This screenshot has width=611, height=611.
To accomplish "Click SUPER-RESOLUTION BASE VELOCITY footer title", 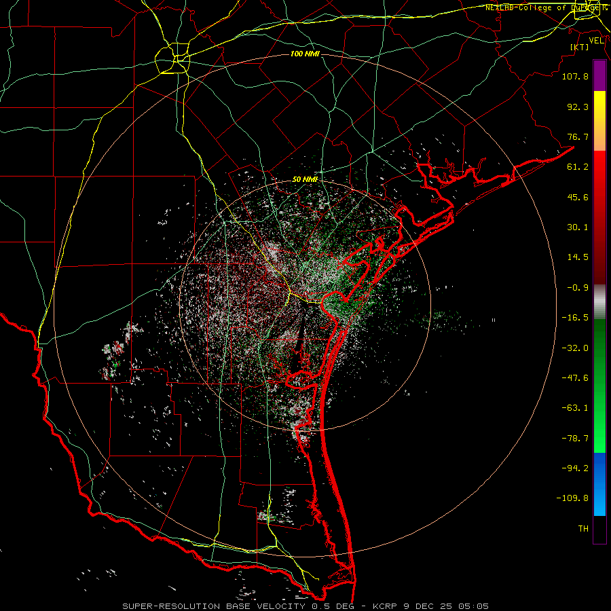I will click(x=214, y=606).
